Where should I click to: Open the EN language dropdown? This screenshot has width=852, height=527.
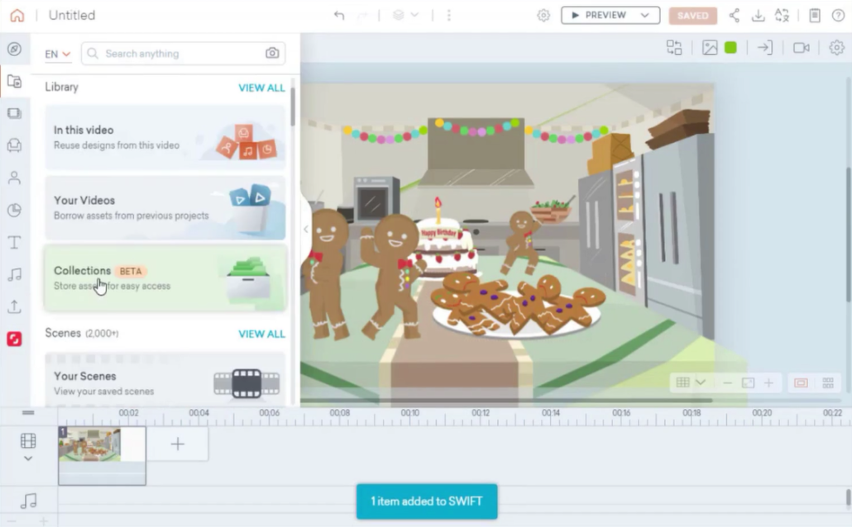point(57,55)
